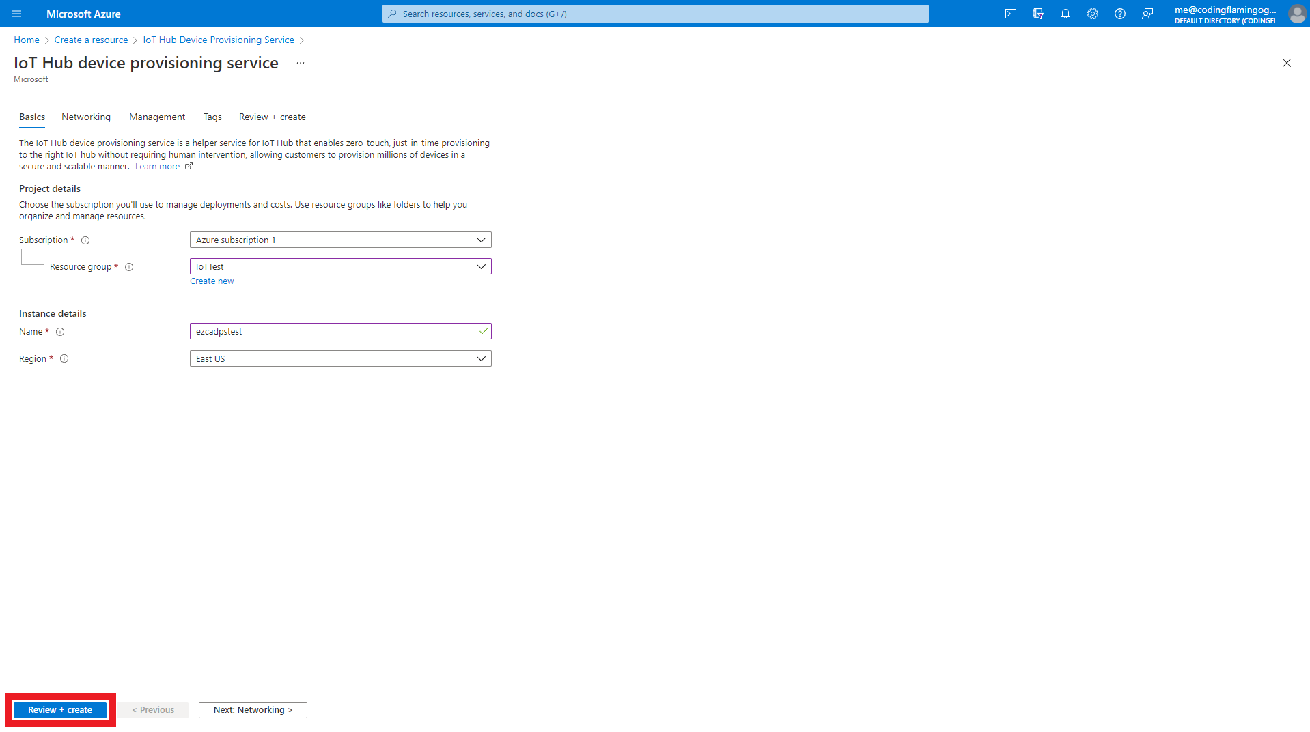
Task: Click Next: Networking button
Action: click(253, 710)
